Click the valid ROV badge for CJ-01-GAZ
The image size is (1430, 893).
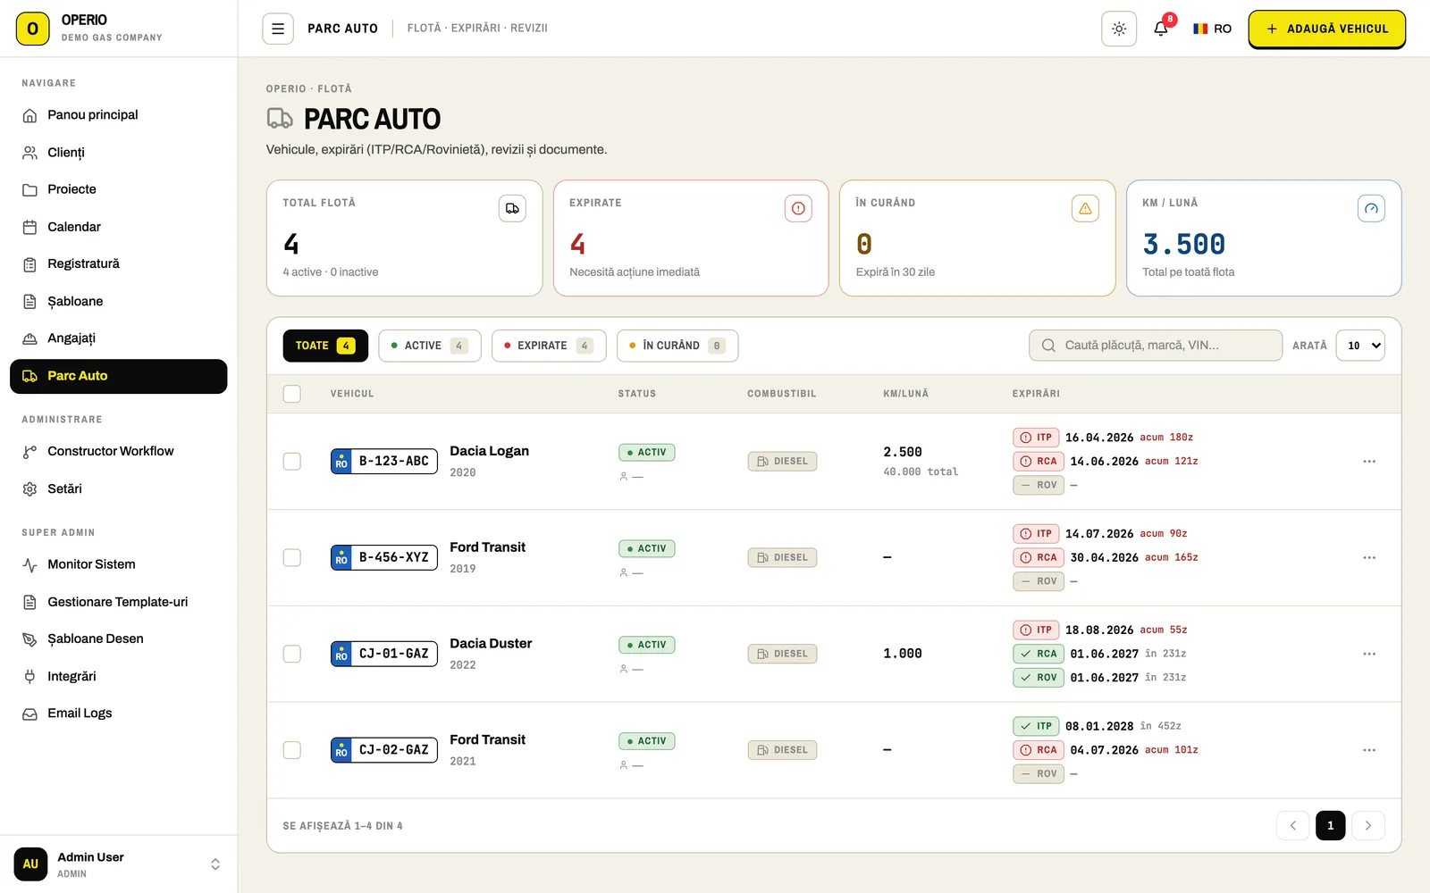(1039, 678)
